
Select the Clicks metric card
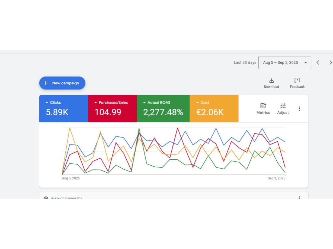coord(63,109)
